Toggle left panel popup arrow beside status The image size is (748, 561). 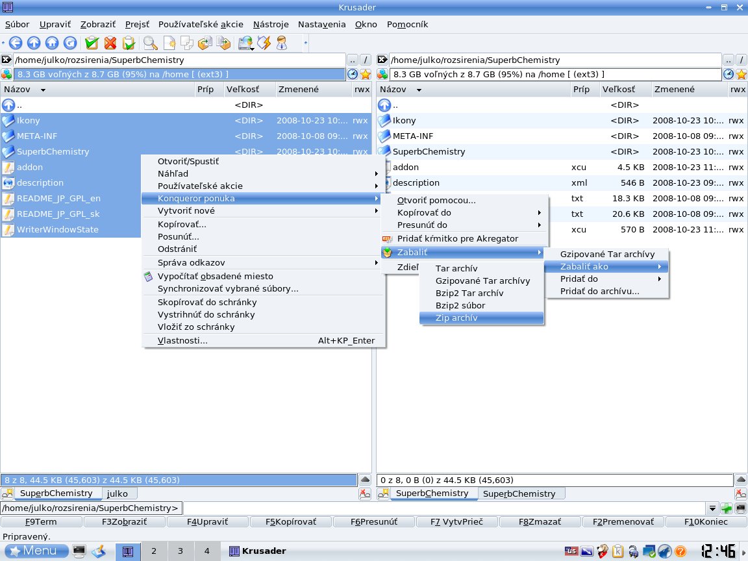[x=365, y=480]
